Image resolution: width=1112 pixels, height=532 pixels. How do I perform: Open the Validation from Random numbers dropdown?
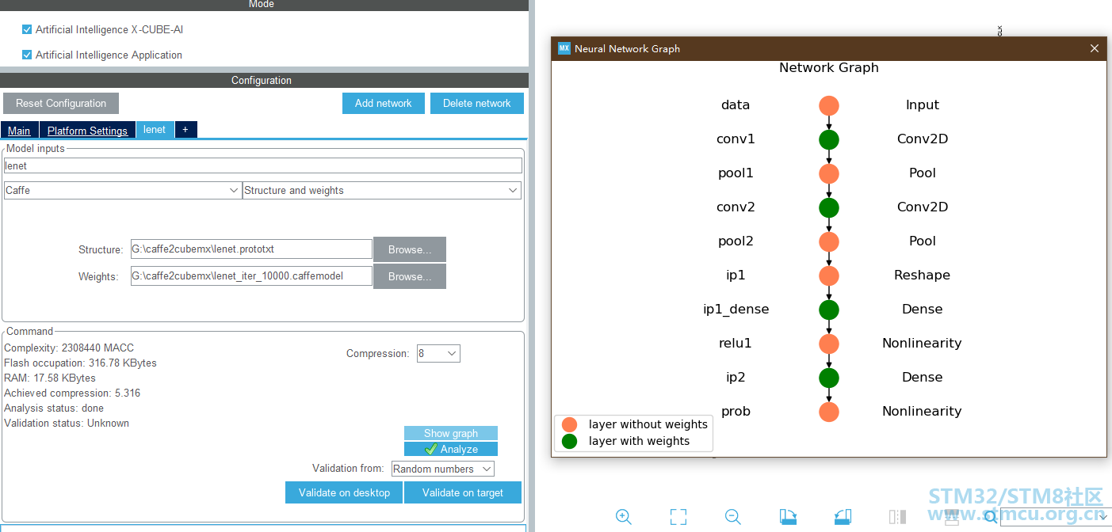pos(443,469)
